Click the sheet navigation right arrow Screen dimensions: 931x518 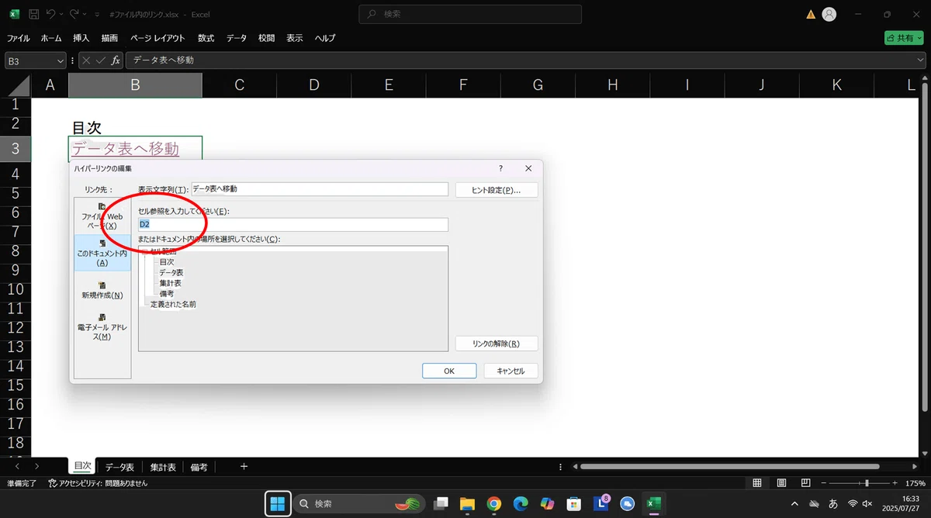[x=36, y=467]
